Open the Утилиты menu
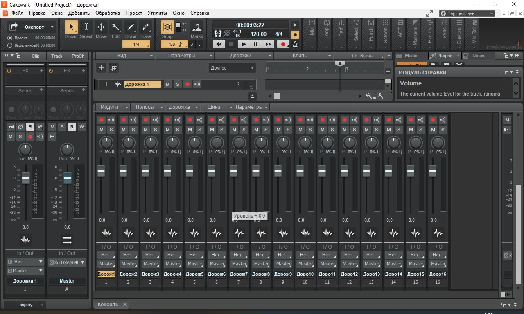The width and height of the screenshot is (524, 314). (x=157, y=13)
